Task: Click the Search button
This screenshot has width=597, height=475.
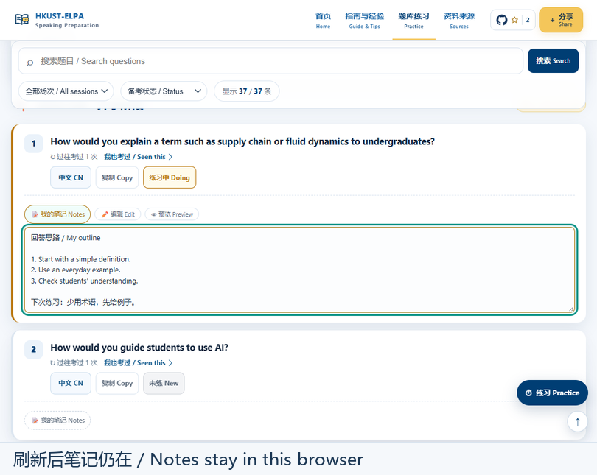Action: click(x=554, y=61)
